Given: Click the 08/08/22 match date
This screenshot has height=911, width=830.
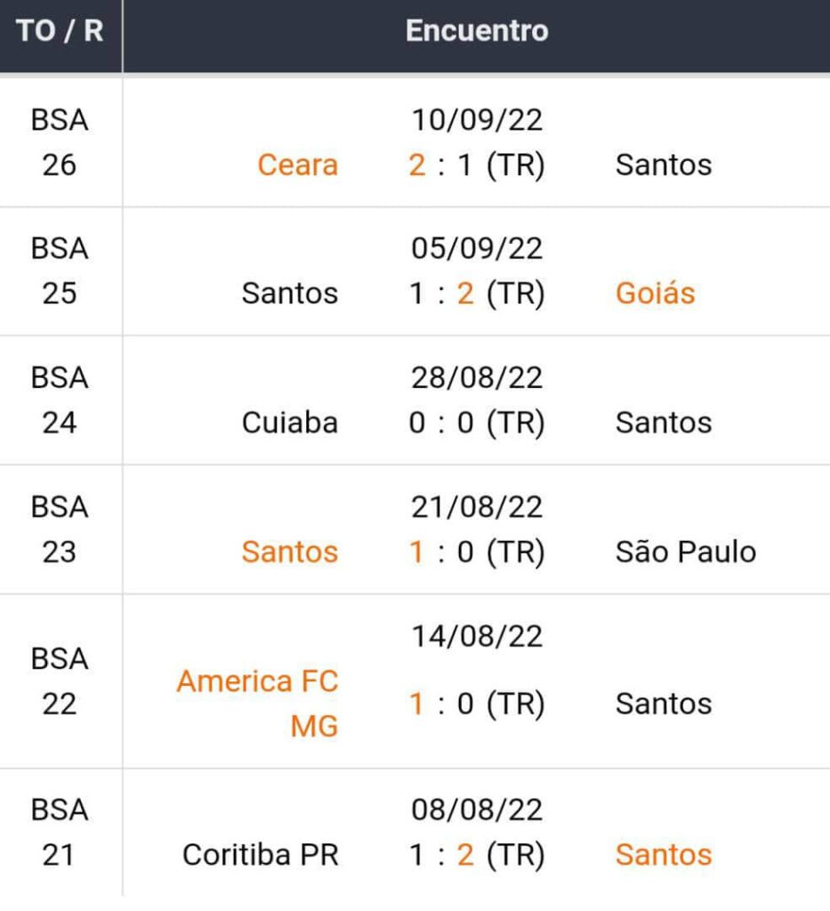Looking at the screenshot, I should 477,810.
